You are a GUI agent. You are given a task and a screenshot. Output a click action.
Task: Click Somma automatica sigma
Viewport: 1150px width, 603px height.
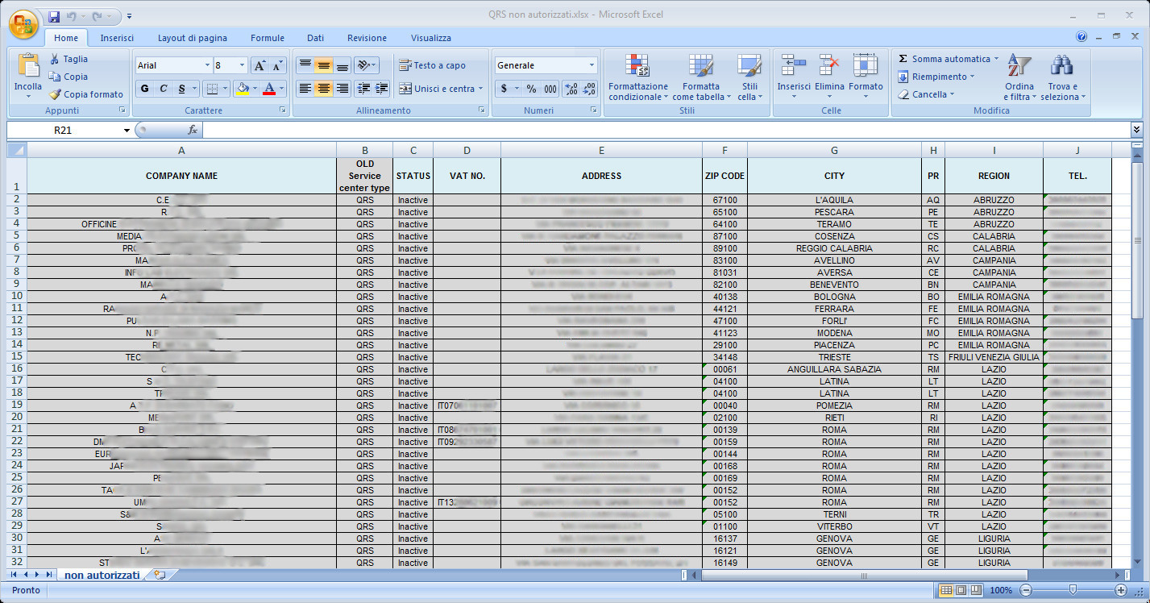[x=903, y=59]
